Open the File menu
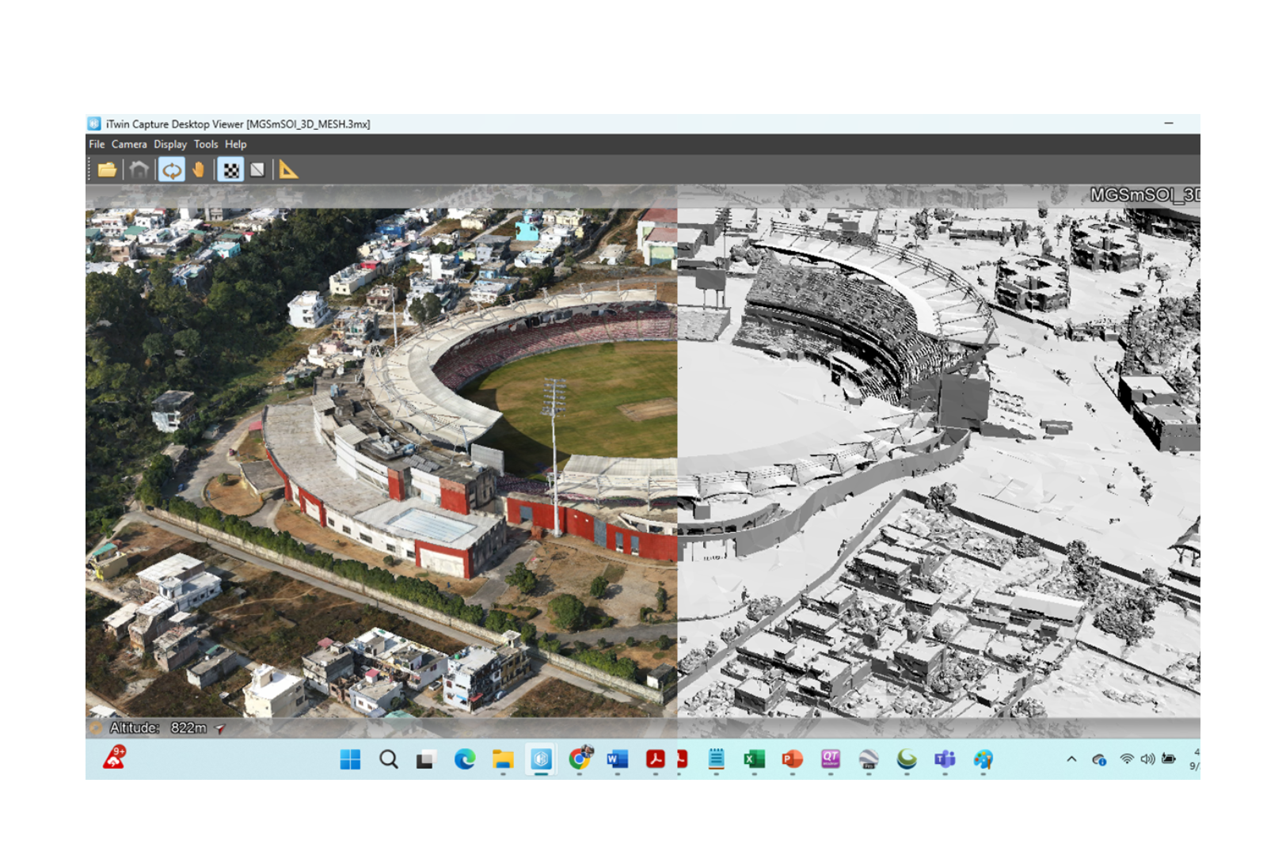This screenshot has height=855, width=1286. (x=97, y=144)
